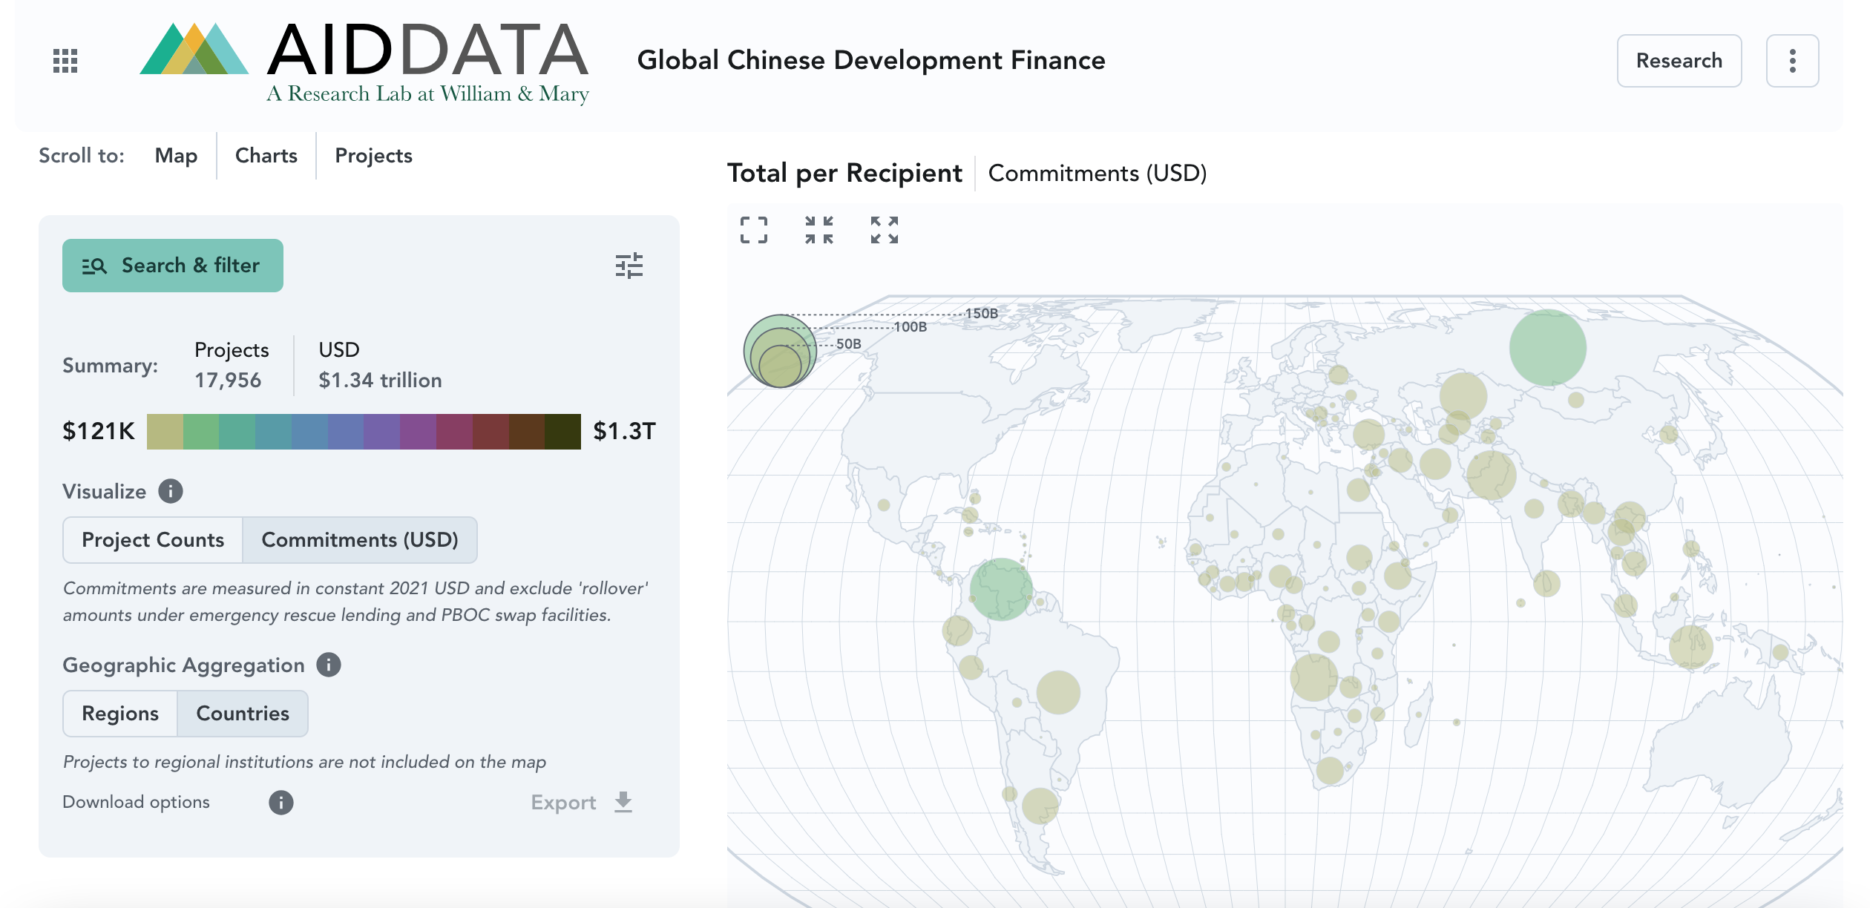
Task: Open the apps grid icon top left
Action: click(65, 61)
